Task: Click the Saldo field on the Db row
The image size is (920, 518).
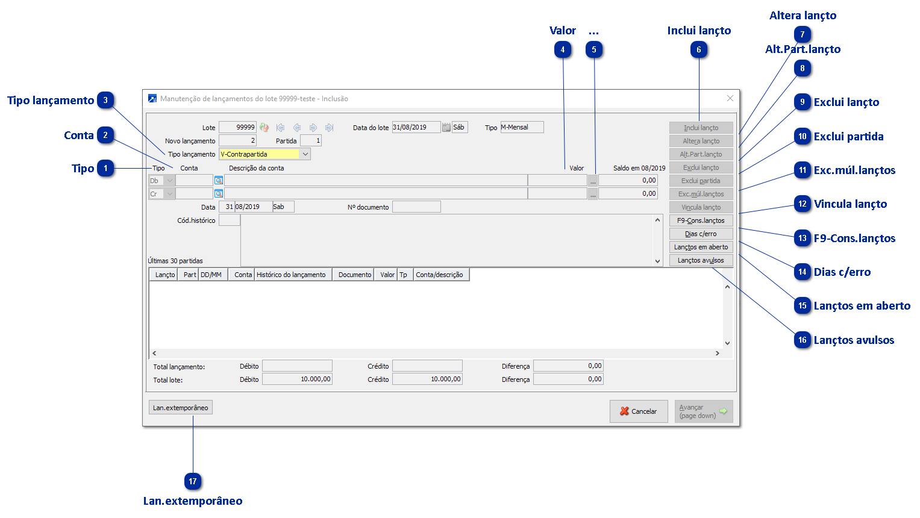Action: 628,180
